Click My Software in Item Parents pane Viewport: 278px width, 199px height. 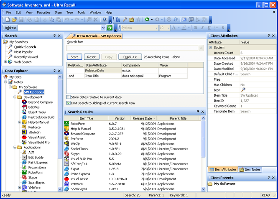tap(224, 184)
